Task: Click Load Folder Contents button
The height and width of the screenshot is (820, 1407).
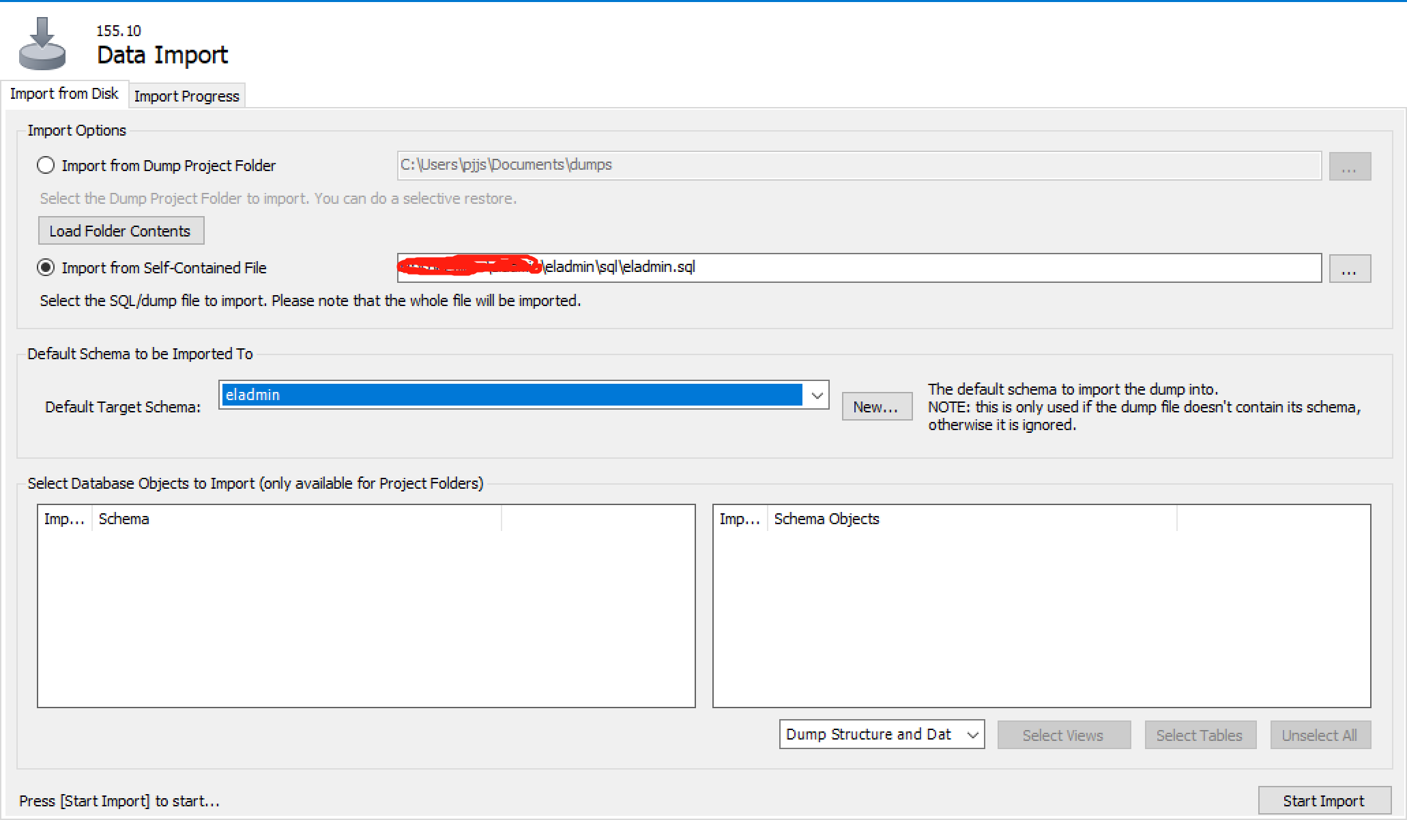Action: pos(120,231)
